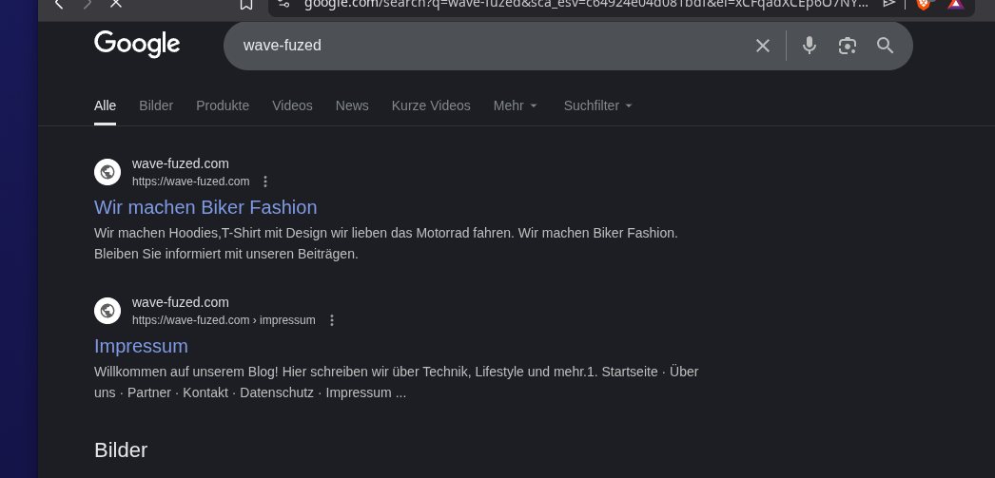995x478 pixels.
Task: Start voice search with the microphone
Action: coord(810,46)
